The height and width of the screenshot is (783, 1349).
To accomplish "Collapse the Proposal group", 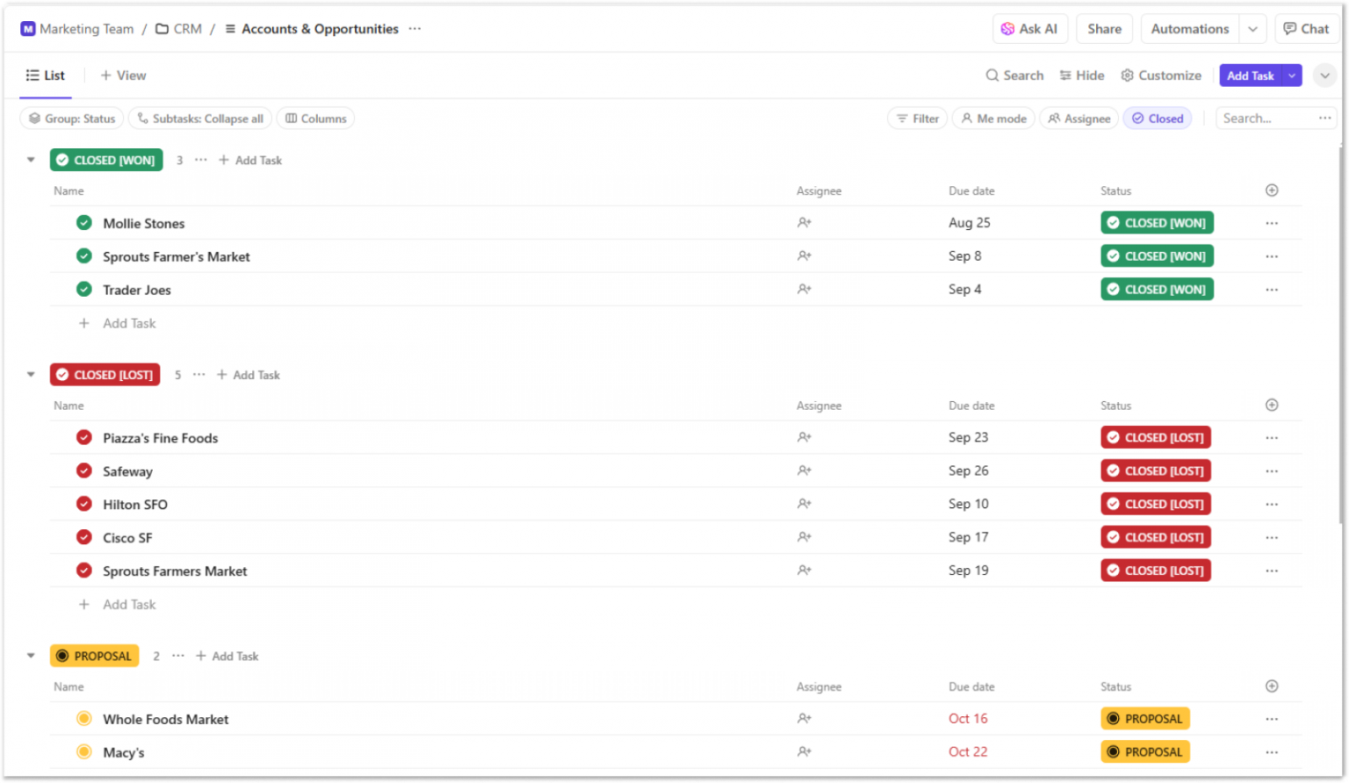I will tap(31, 656).
